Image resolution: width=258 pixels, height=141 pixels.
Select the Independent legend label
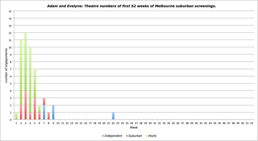[113, 136]
